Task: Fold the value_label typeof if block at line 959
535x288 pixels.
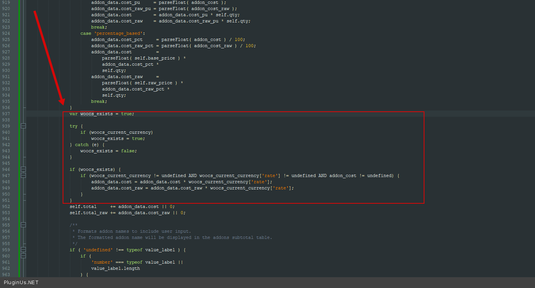Action: (23, 250)
